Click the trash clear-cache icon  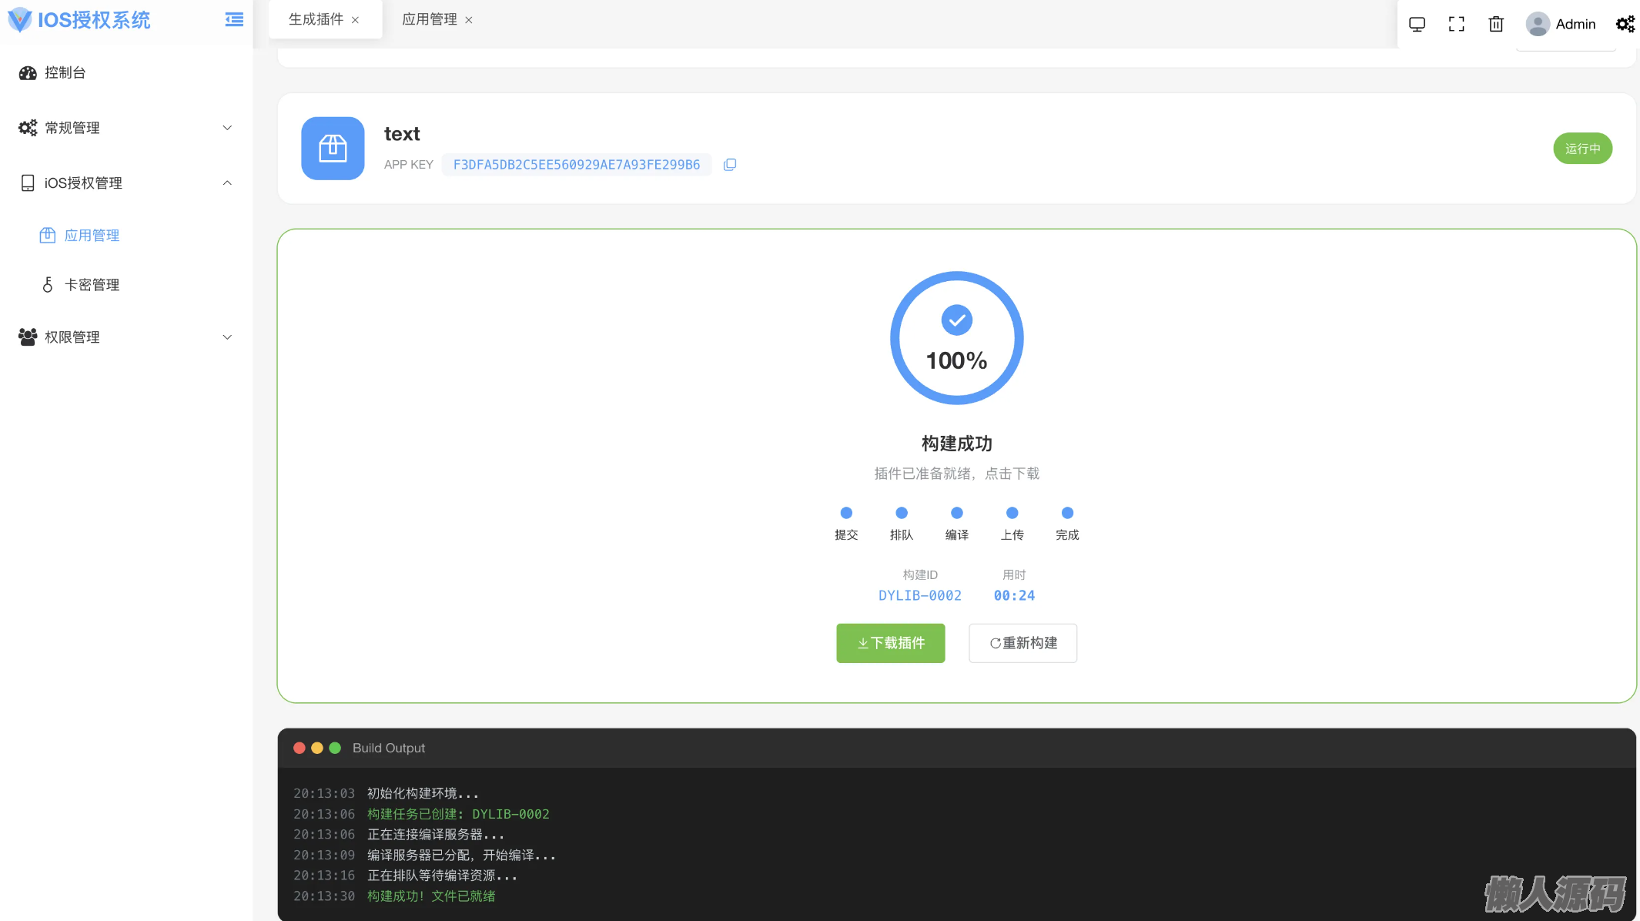1495,24
